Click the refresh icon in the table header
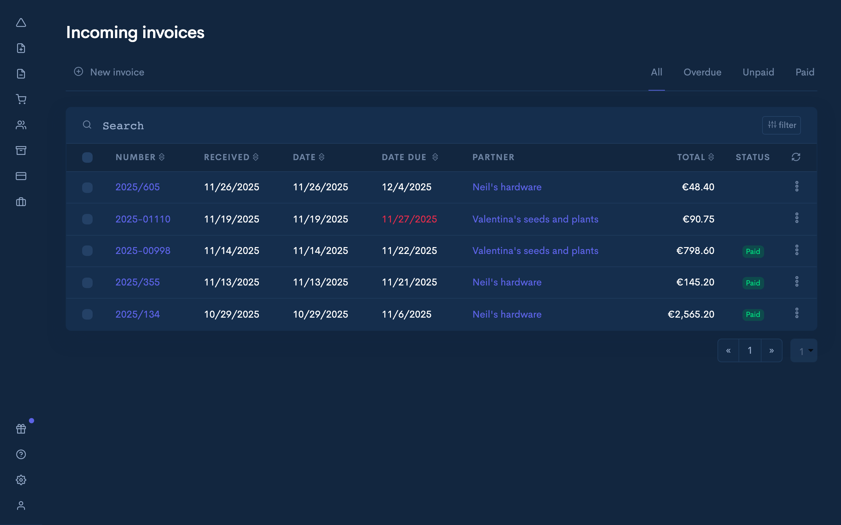The image size is (841, 525). [x=796, y=157]
